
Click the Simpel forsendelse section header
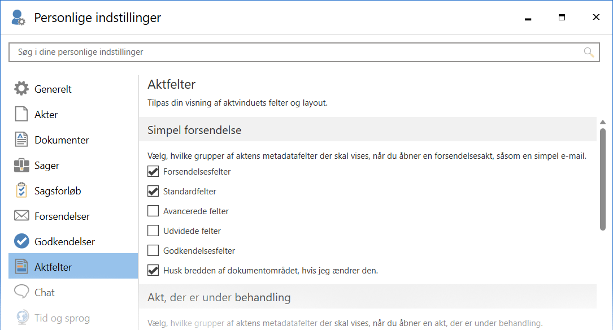pos(367,130)
